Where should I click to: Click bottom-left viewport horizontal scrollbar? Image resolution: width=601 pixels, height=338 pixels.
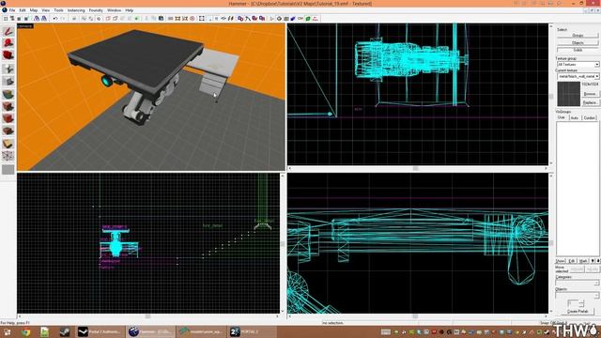148,316
